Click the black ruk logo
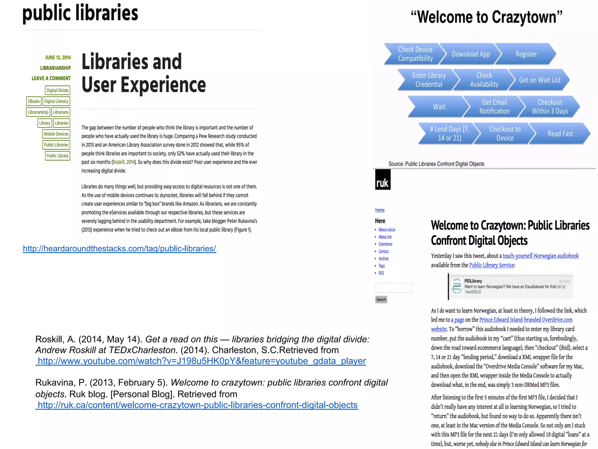 point(383,180)
